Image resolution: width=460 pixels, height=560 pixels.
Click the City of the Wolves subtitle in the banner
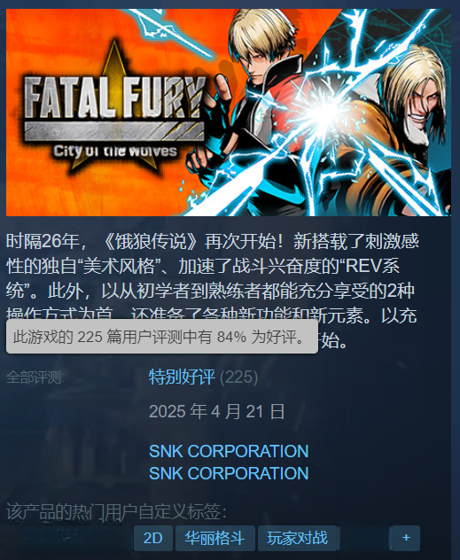click(x=115, y=152)
